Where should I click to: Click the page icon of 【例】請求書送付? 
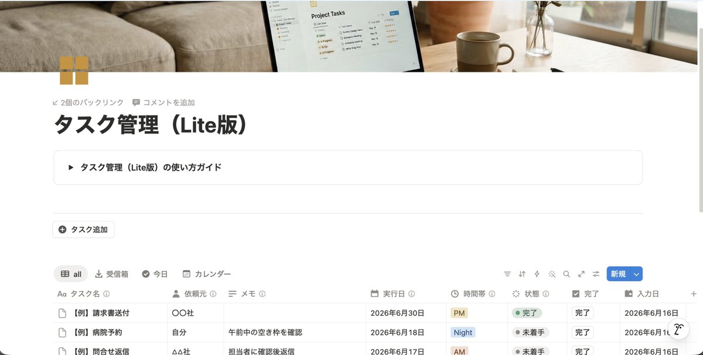pyautogui.click(x=62, y=313)
